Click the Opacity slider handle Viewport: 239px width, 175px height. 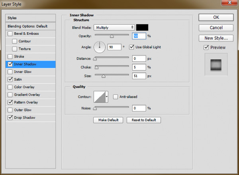[112, 36]
